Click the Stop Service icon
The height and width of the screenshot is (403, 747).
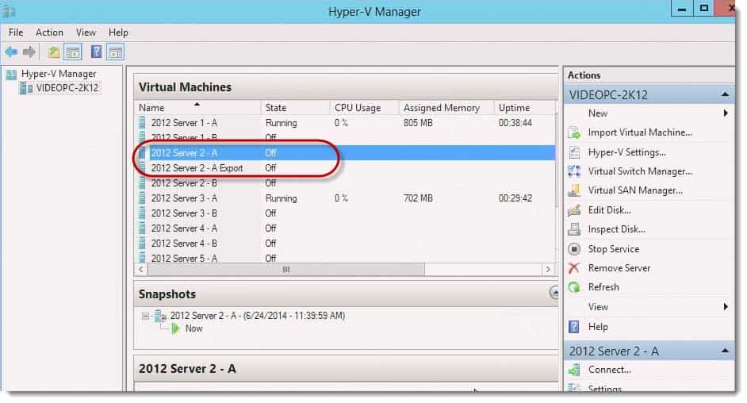coord(574,249)
